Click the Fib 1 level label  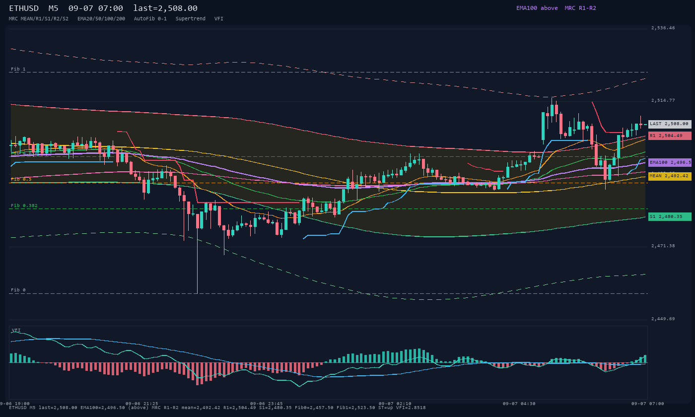(18, 69)
